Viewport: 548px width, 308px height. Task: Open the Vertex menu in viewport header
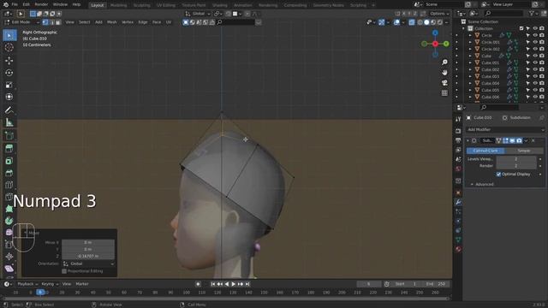128,22
